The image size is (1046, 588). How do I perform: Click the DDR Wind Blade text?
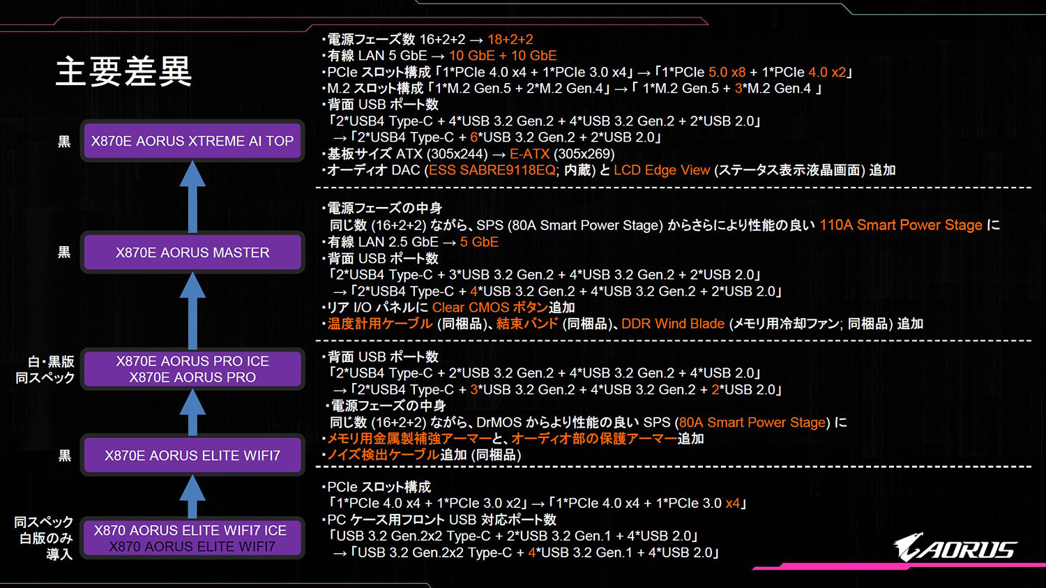673,324
